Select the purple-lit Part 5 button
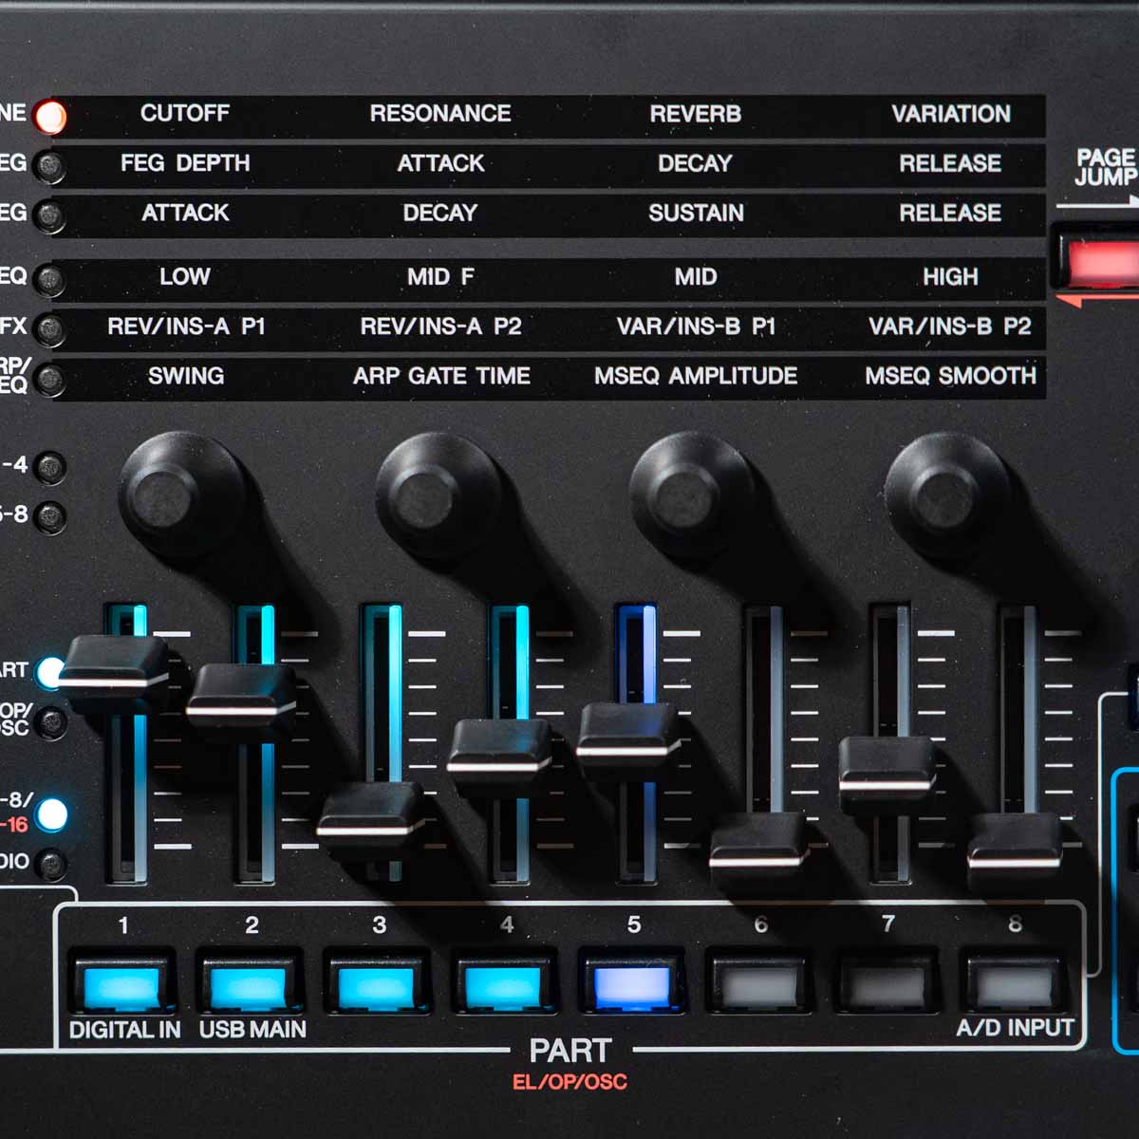Screen dimensions: 1139x1139 pos(632,987)
